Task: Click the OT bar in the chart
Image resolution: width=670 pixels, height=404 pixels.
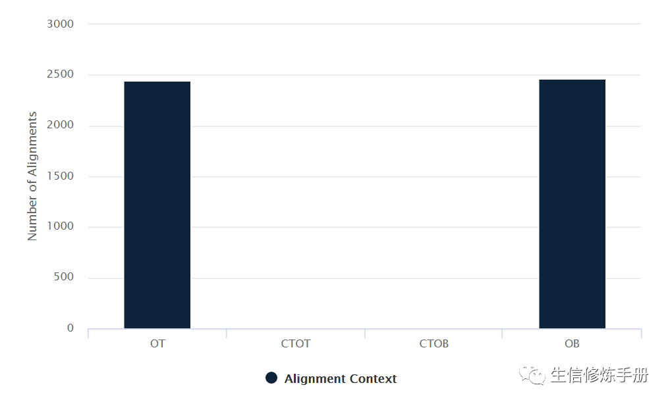Action: (157, 205)
